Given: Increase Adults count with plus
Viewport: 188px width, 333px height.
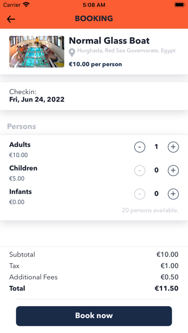Looking at the screenshot, I should pos(173,147).
